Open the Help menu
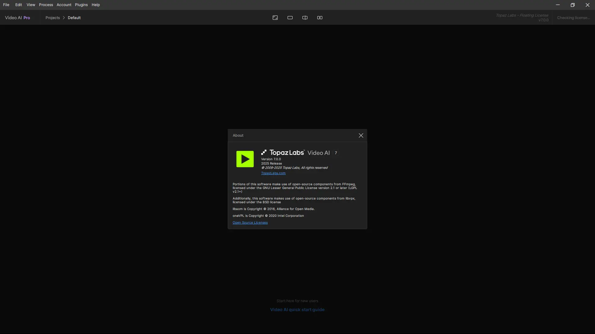Screen dimensions: 595x334 pyautogui.click(x=96, y=5)
